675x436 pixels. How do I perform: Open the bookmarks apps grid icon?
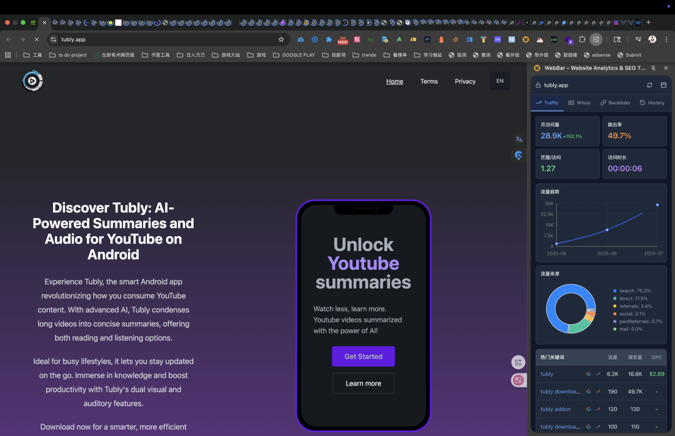click(x=7, y=55)
